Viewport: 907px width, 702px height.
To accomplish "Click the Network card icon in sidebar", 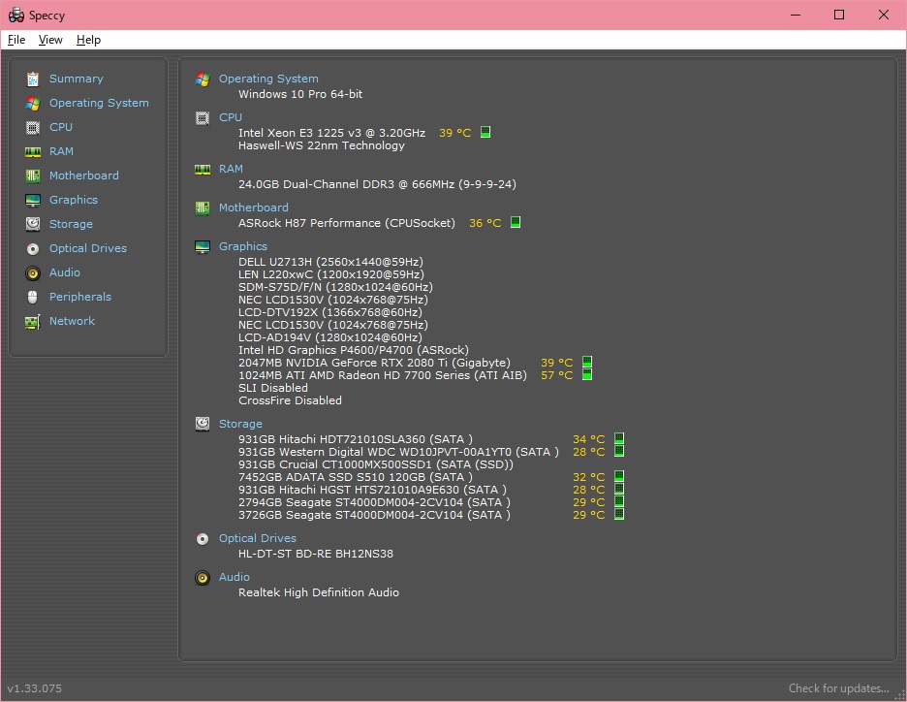I will click(x=33, y=322).
